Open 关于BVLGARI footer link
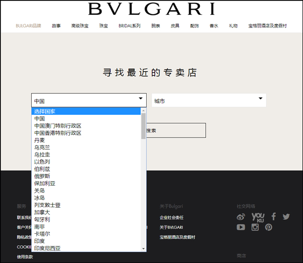 [171, 227]
